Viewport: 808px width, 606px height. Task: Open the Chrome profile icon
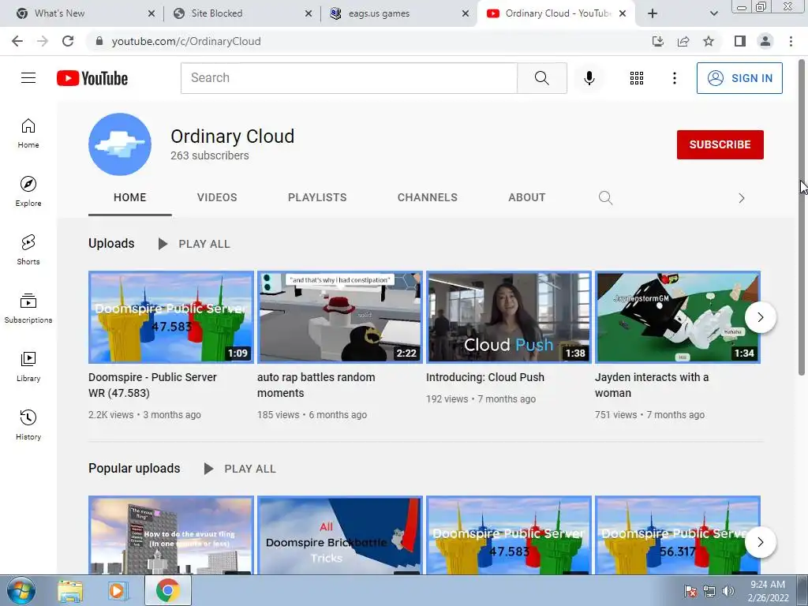tap(765, 41)
